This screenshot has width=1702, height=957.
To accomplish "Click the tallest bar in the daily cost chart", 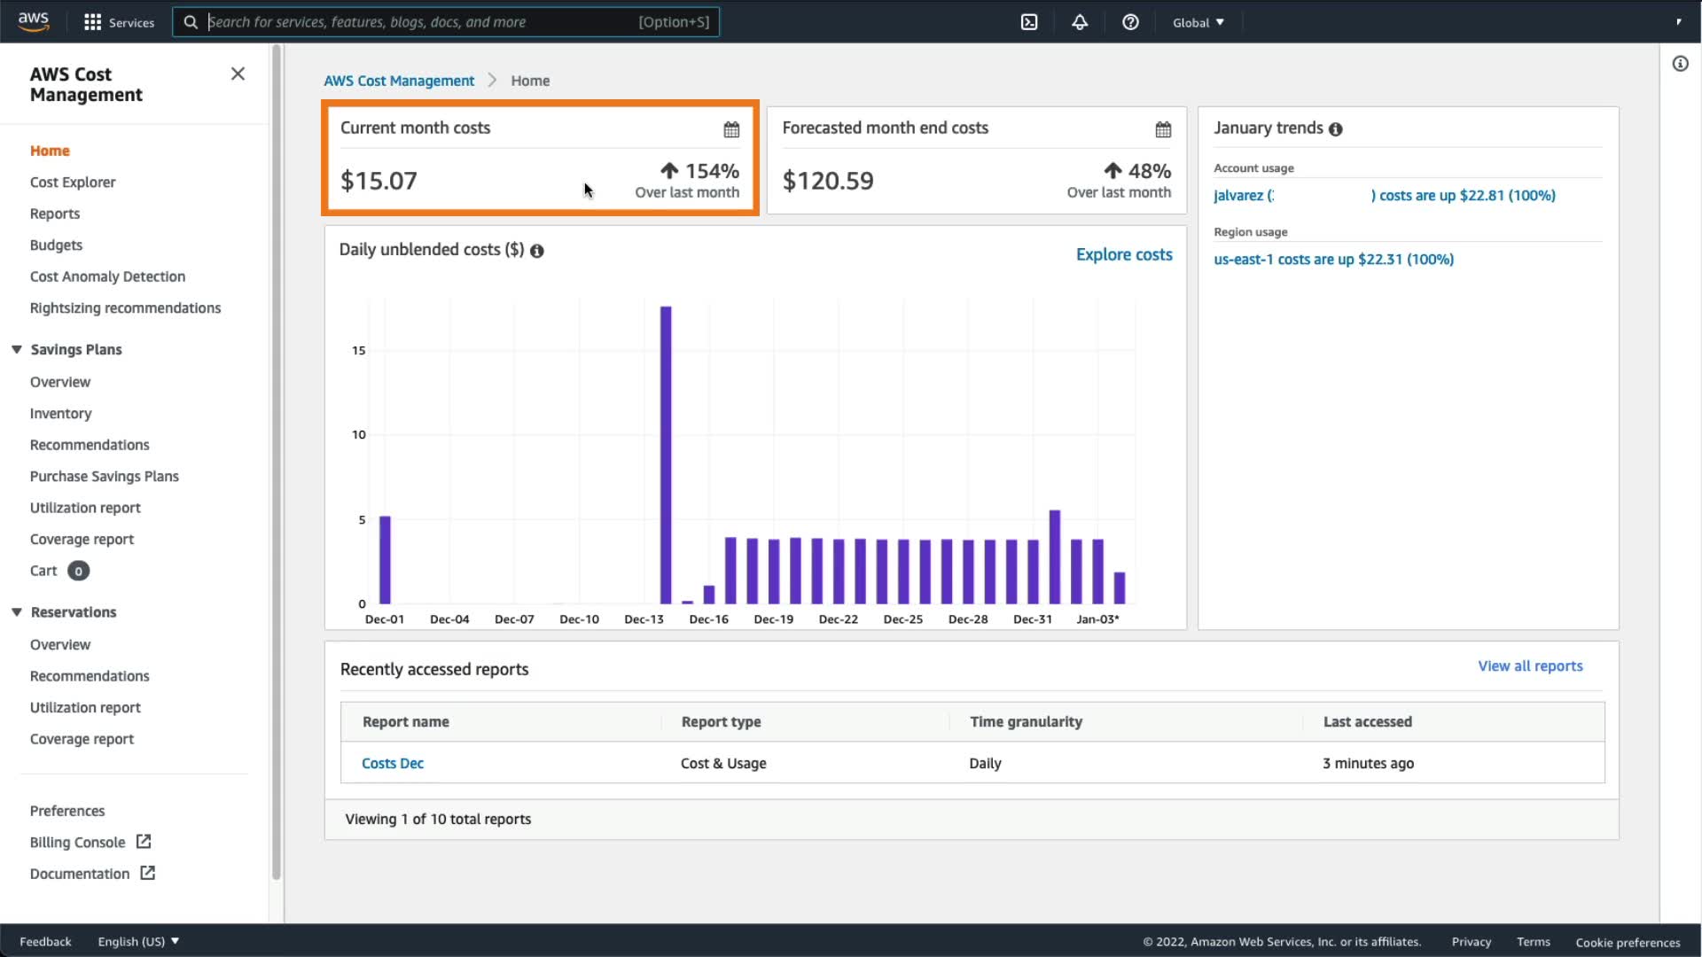I will coord(666,454).
